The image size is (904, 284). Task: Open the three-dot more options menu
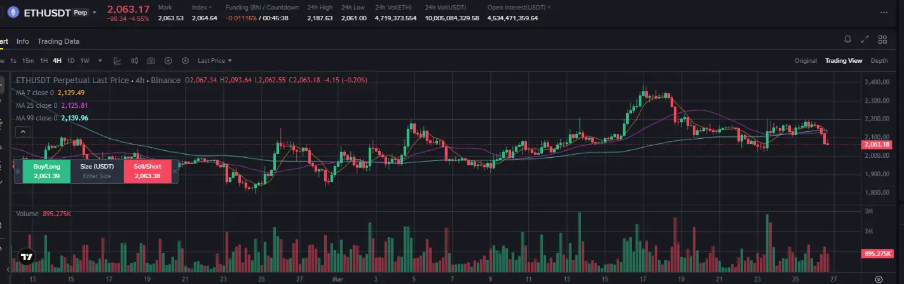click(884, 12)
